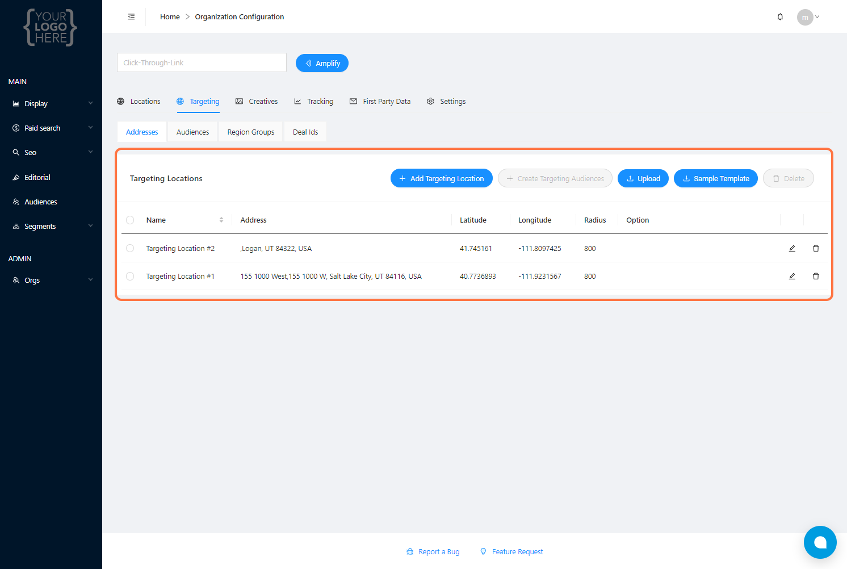Focus the Click-Through-Link input field

(x=202, y=62)
